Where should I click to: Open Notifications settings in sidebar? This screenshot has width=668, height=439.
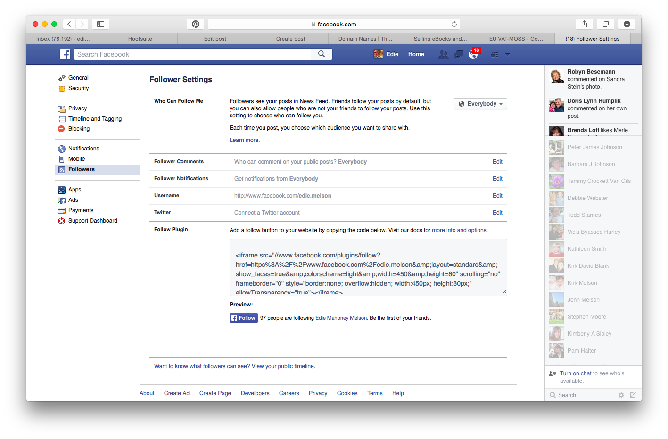click(83, 149)
